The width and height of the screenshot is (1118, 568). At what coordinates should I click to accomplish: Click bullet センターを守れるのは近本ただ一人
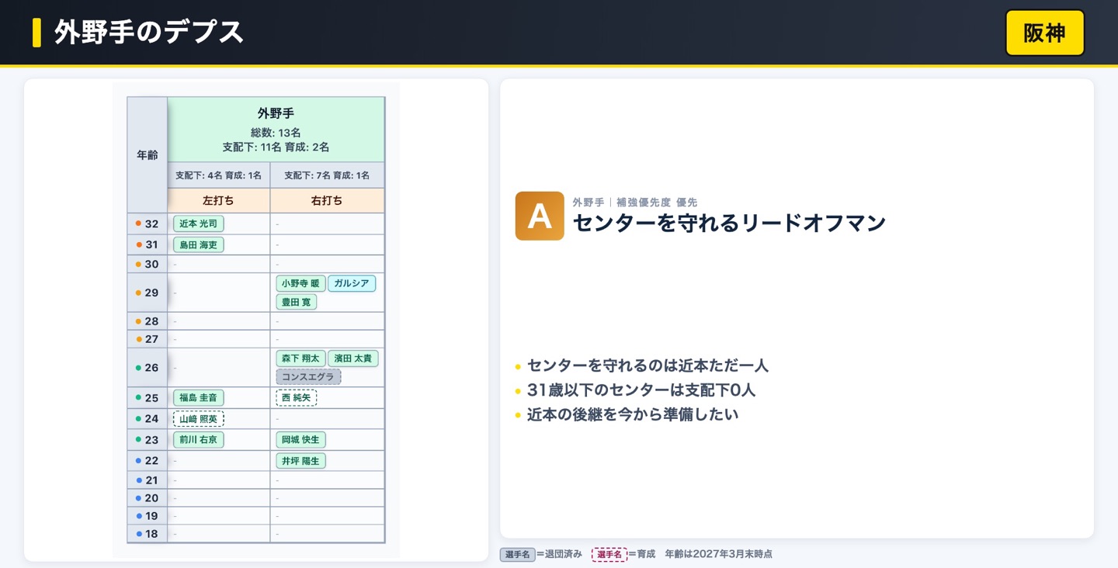coord(648,365)
